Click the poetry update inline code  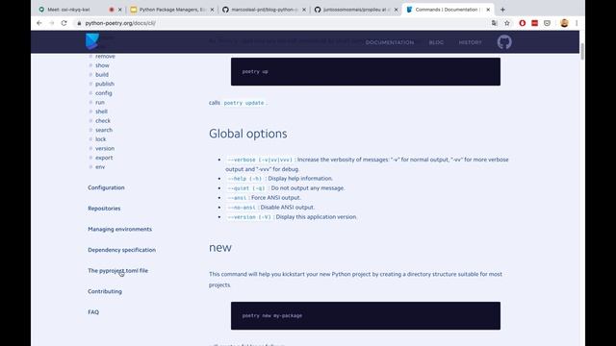point(244,103)
